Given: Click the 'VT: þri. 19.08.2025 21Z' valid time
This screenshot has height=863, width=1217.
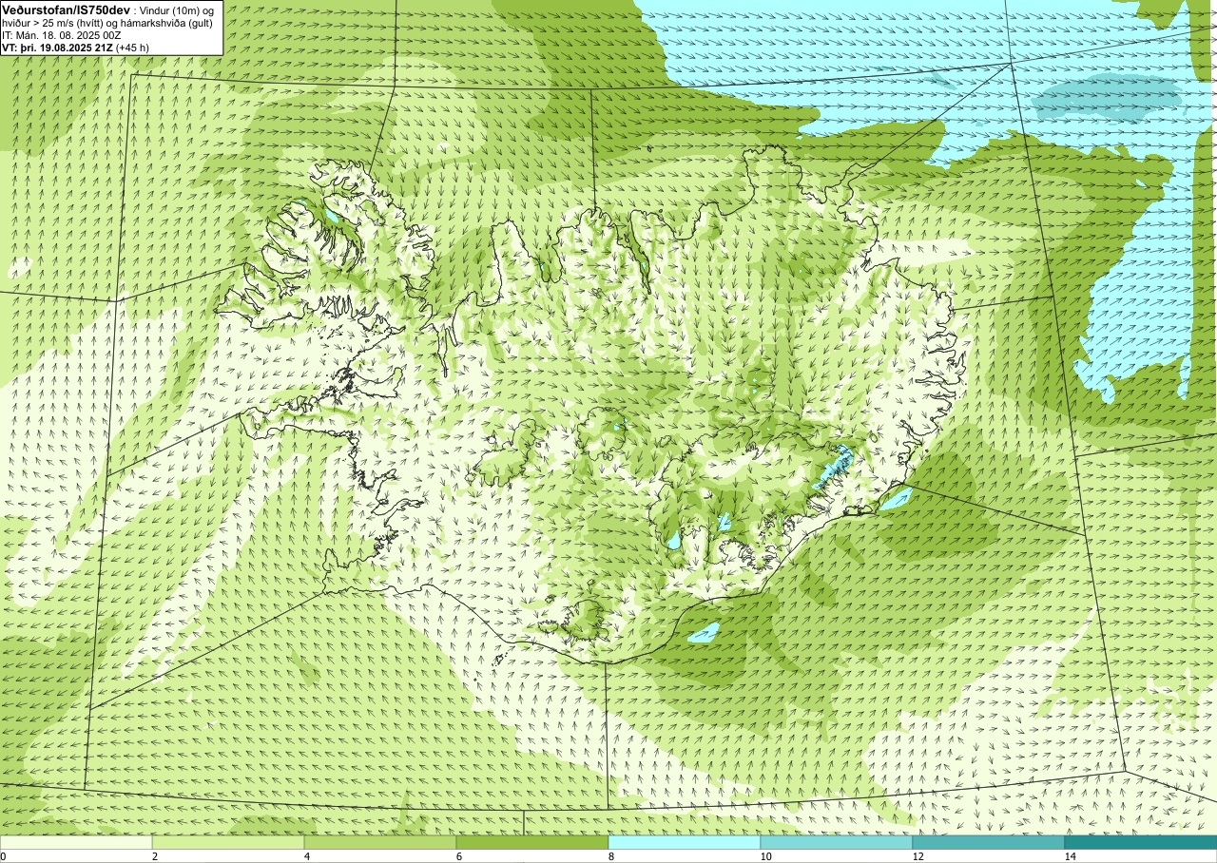Looking at the screenshot, I should tap(56, 47).
